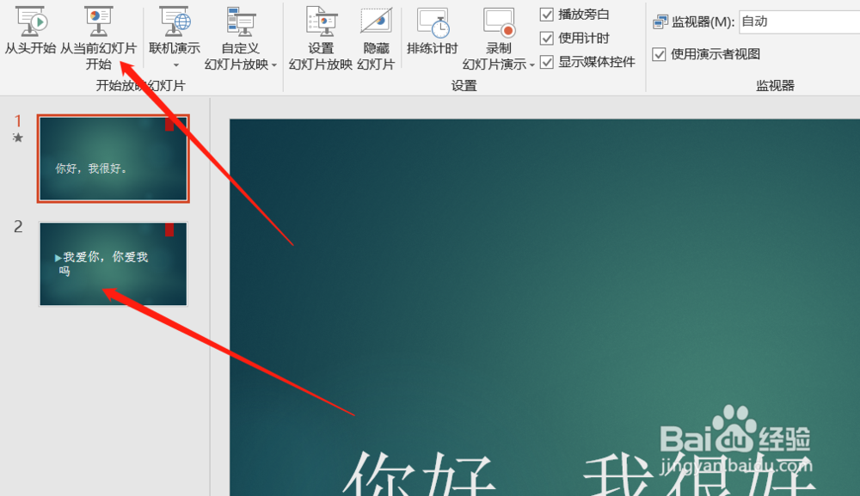Click the 隐藏幻灯片 hide slide icon

pos(377,22)
